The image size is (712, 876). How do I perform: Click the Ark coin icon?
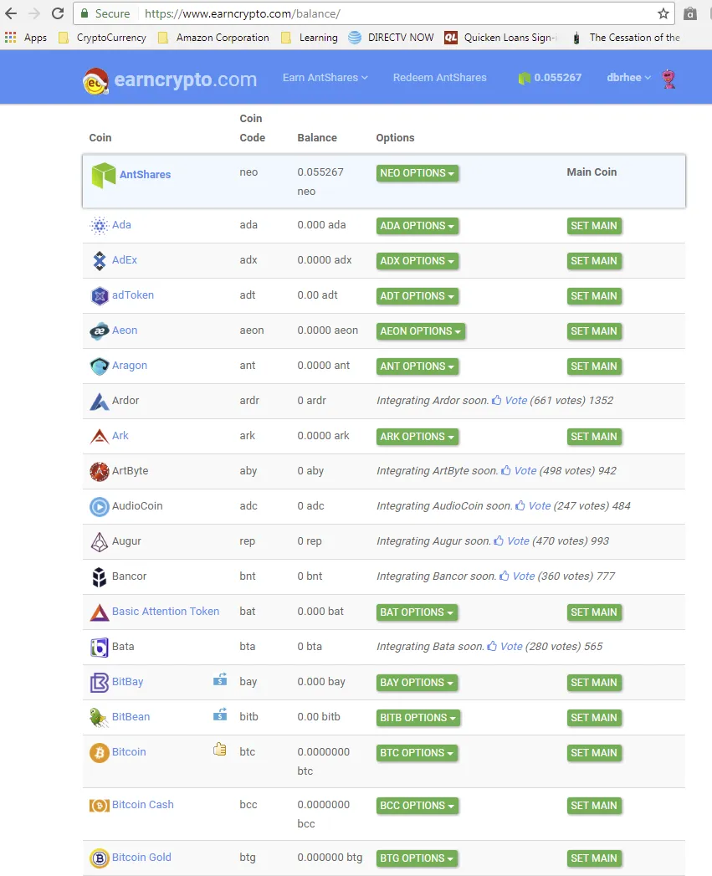pyautogui.click(x=100, y=436)
